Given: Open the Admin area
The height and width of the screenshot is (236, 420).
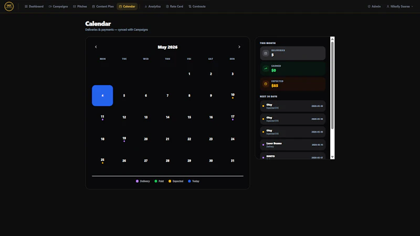Looking at the screenshot, I should tap(374, 6).
